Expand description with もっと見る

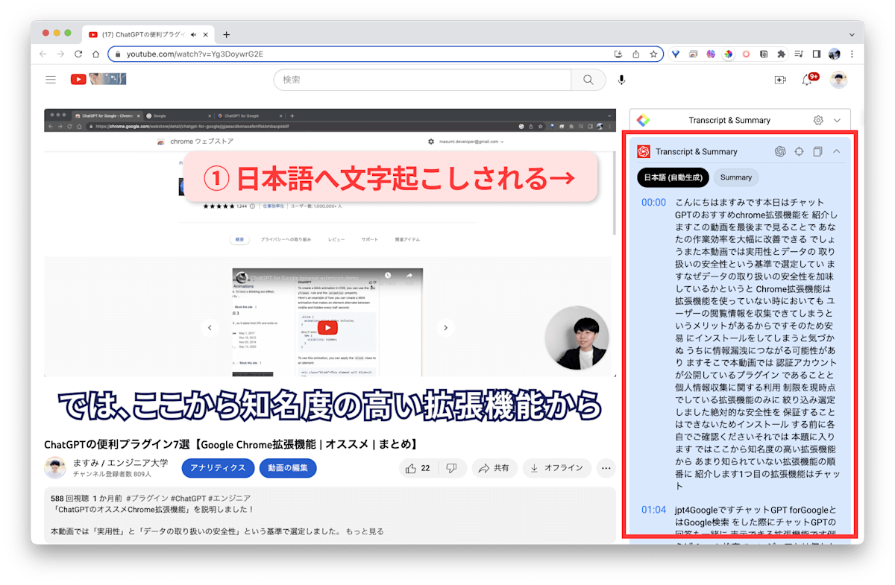[x=365, y=531]
